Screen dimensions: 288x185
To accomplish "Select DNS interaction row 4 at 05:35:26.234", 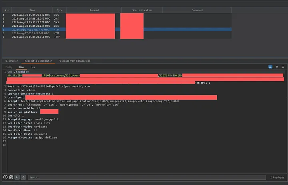I will point(117,26).
